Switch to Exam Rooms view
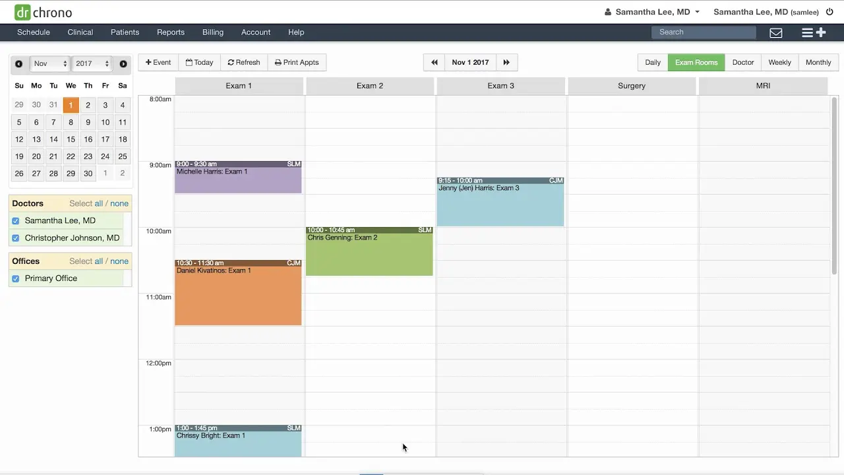This screenshot has width=844, height=475. pos(696,63)
